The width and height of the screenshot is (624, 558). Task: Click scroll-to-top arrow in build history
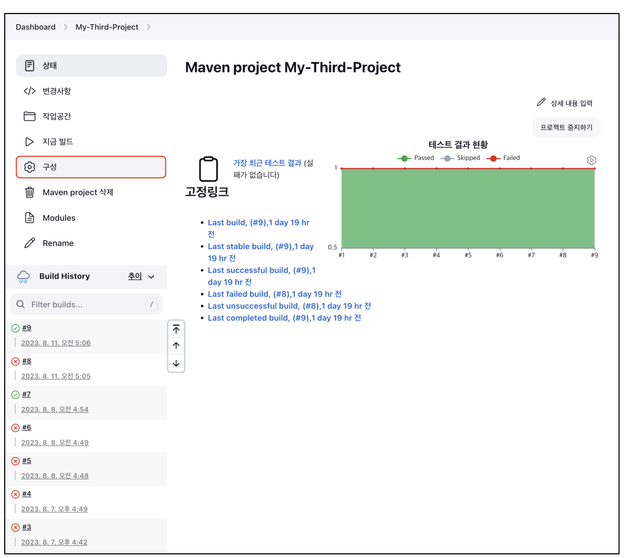coord(176,329)
